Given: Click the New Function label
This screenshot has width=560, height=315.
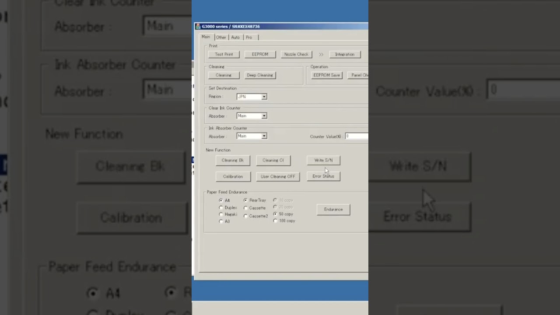Looking at the screenshot, I should (218, 150).
